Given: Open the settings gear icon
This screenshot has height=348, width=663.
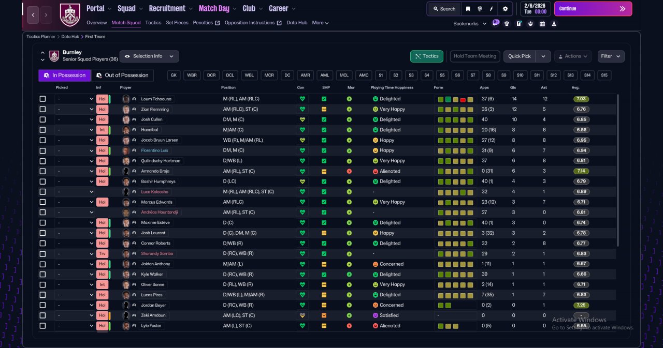Looking at the screenshot, I should coord(505,9).
